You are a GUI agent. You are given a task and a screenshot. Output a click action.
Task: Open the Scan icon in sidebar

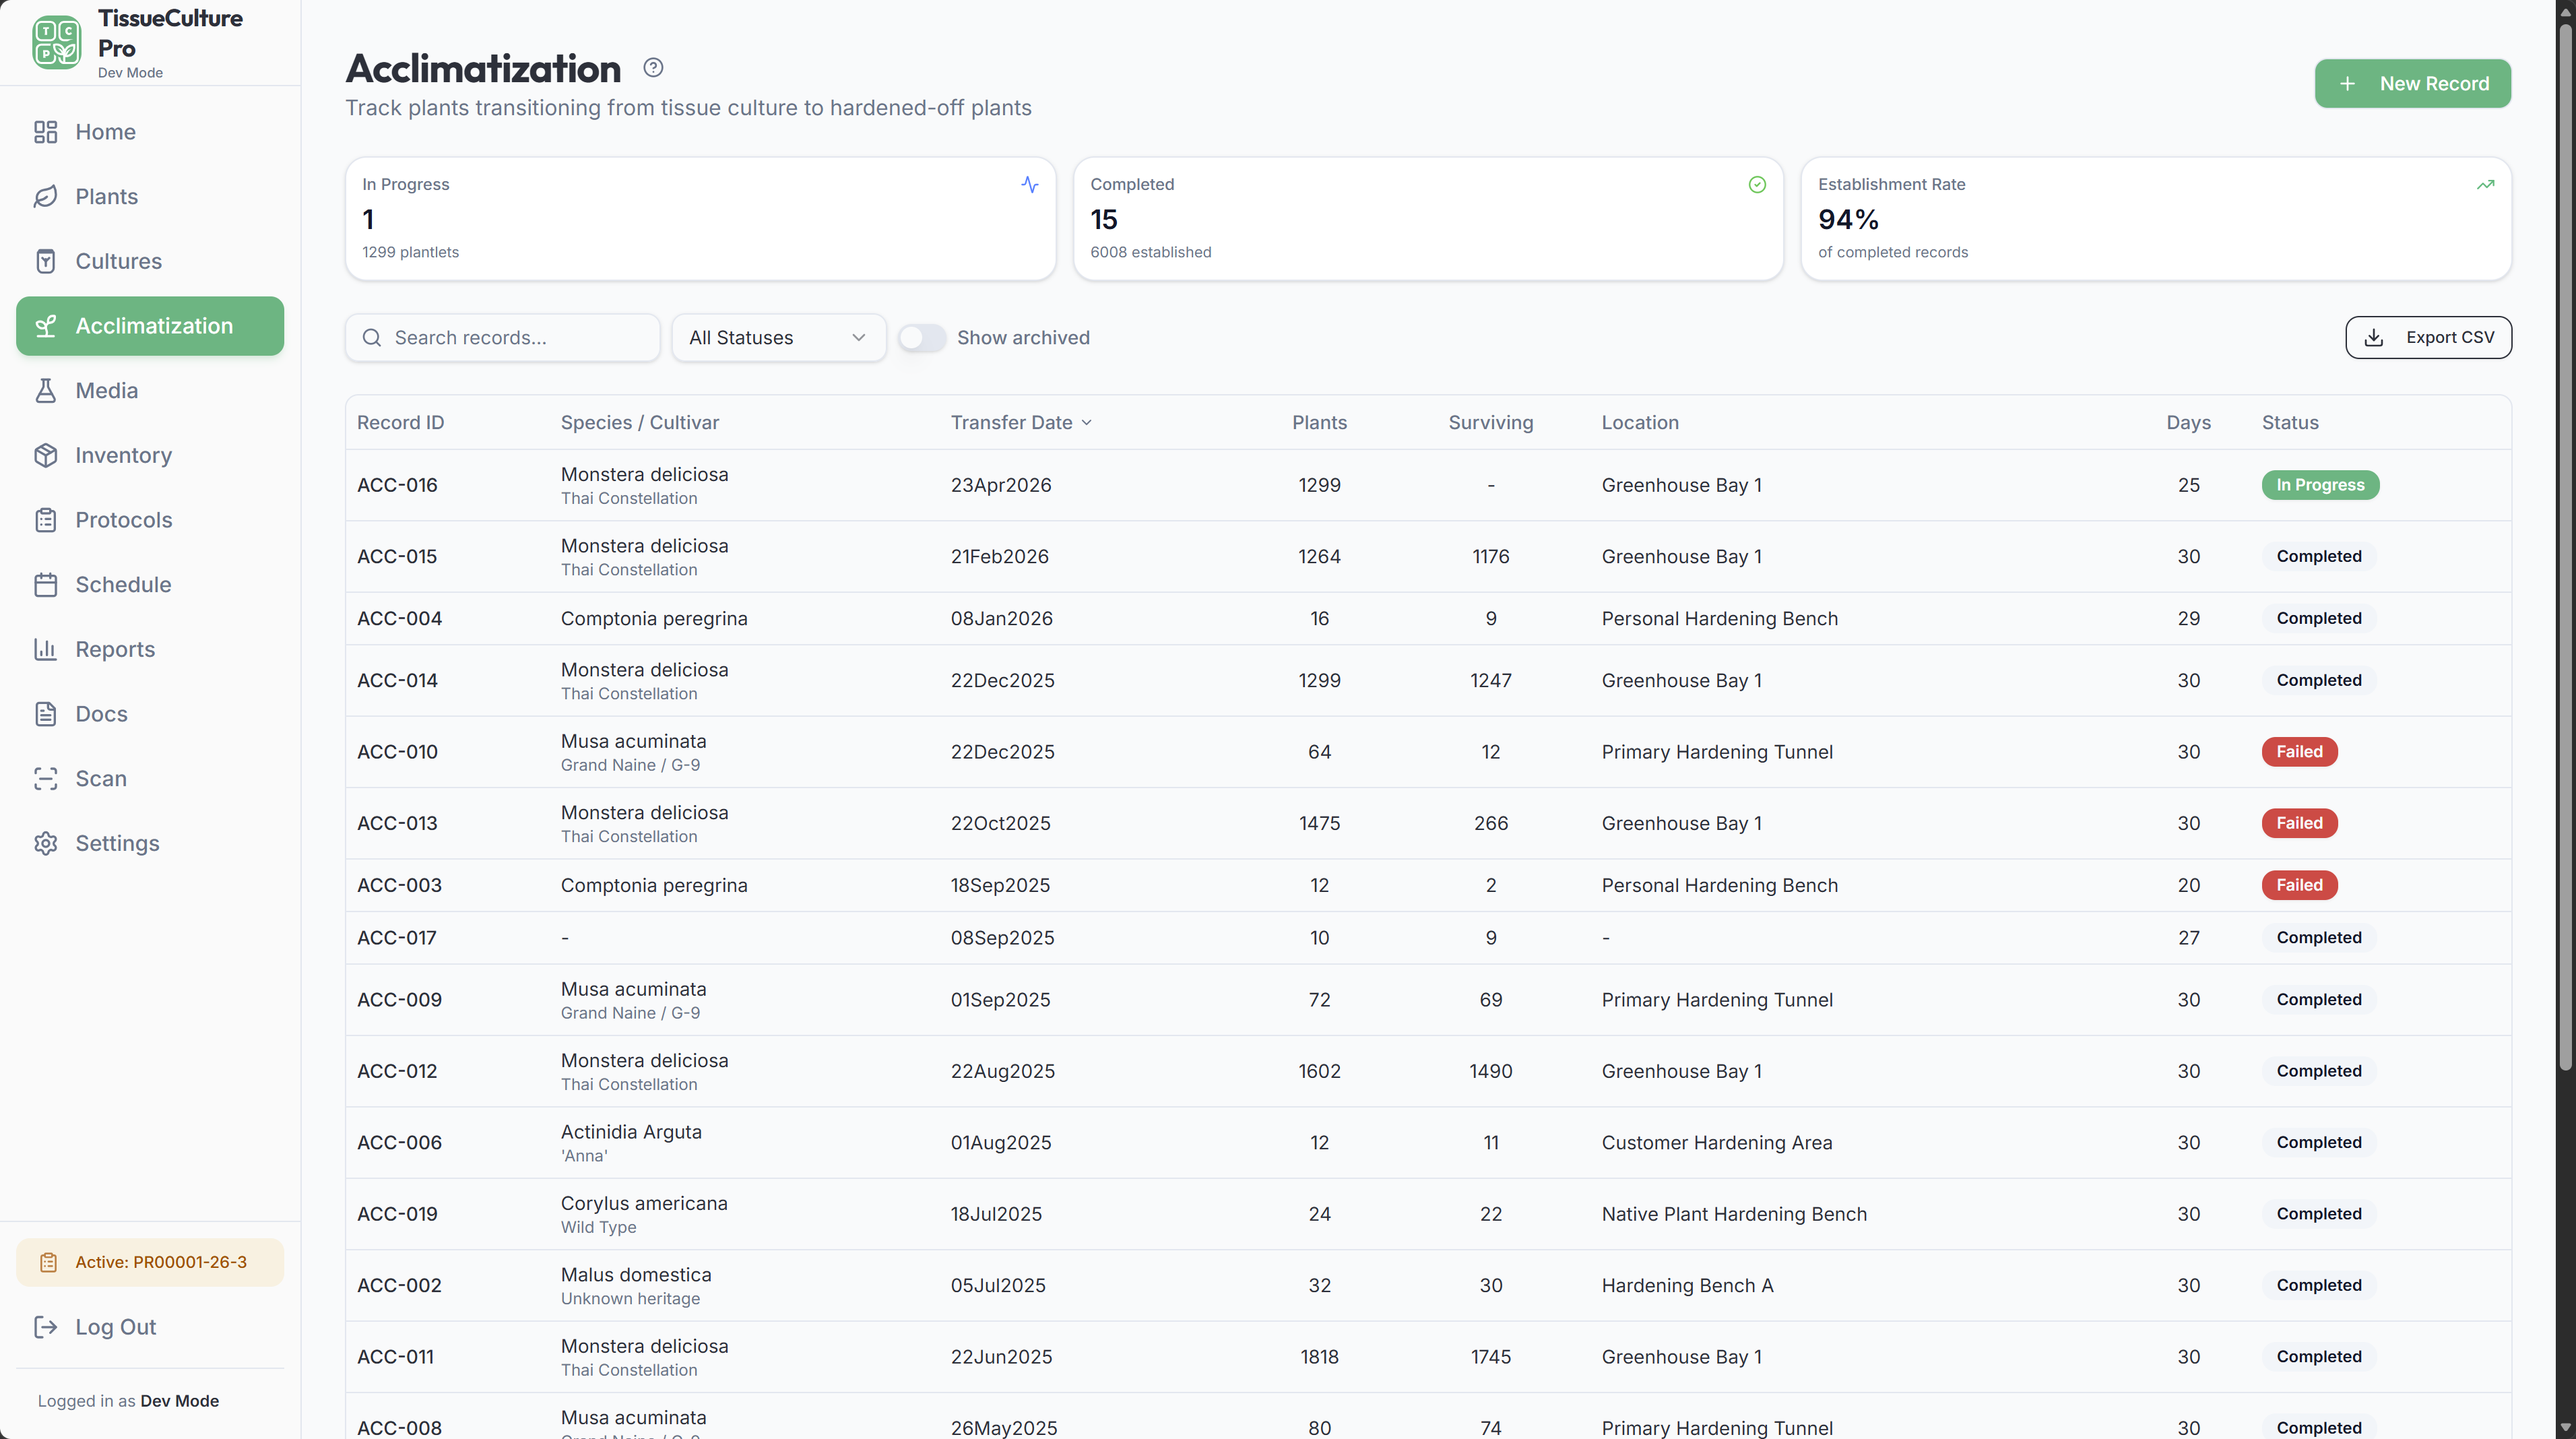point(46,778)
